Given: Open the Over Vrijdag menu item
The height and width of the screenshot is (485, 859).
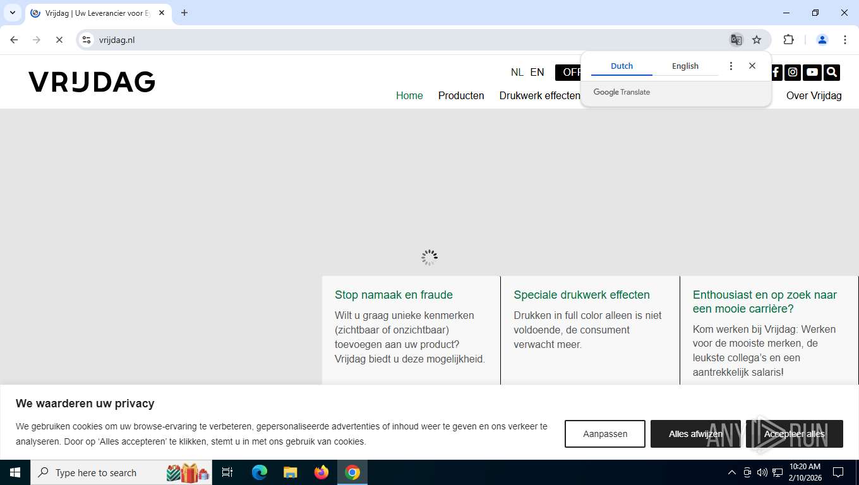Looking at the screenshot, I should [814, 95].
